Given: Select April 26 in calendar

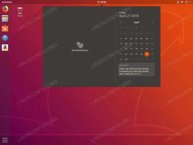Looking at the screenshot, I should 141,54.
